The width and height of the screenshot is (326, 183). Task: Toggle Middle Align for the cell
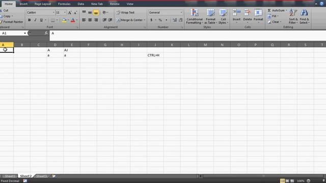90,12
